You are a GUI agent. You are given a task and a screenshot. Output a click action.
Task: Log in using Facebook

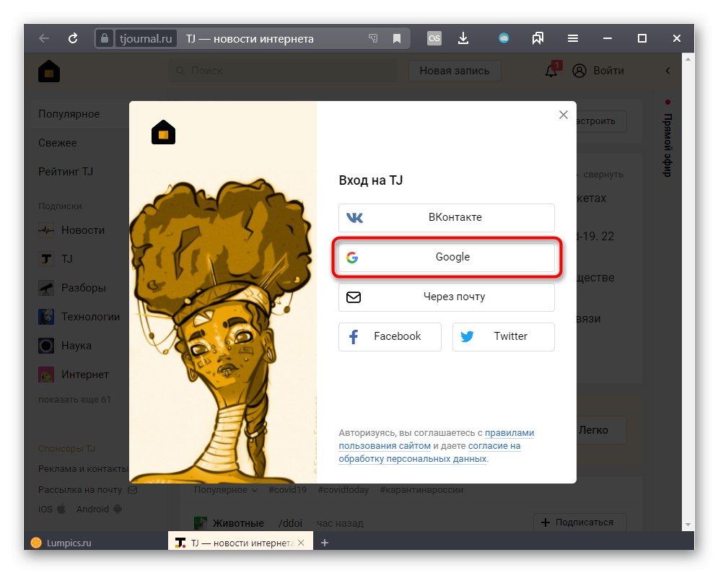click(x=390, y=336)
